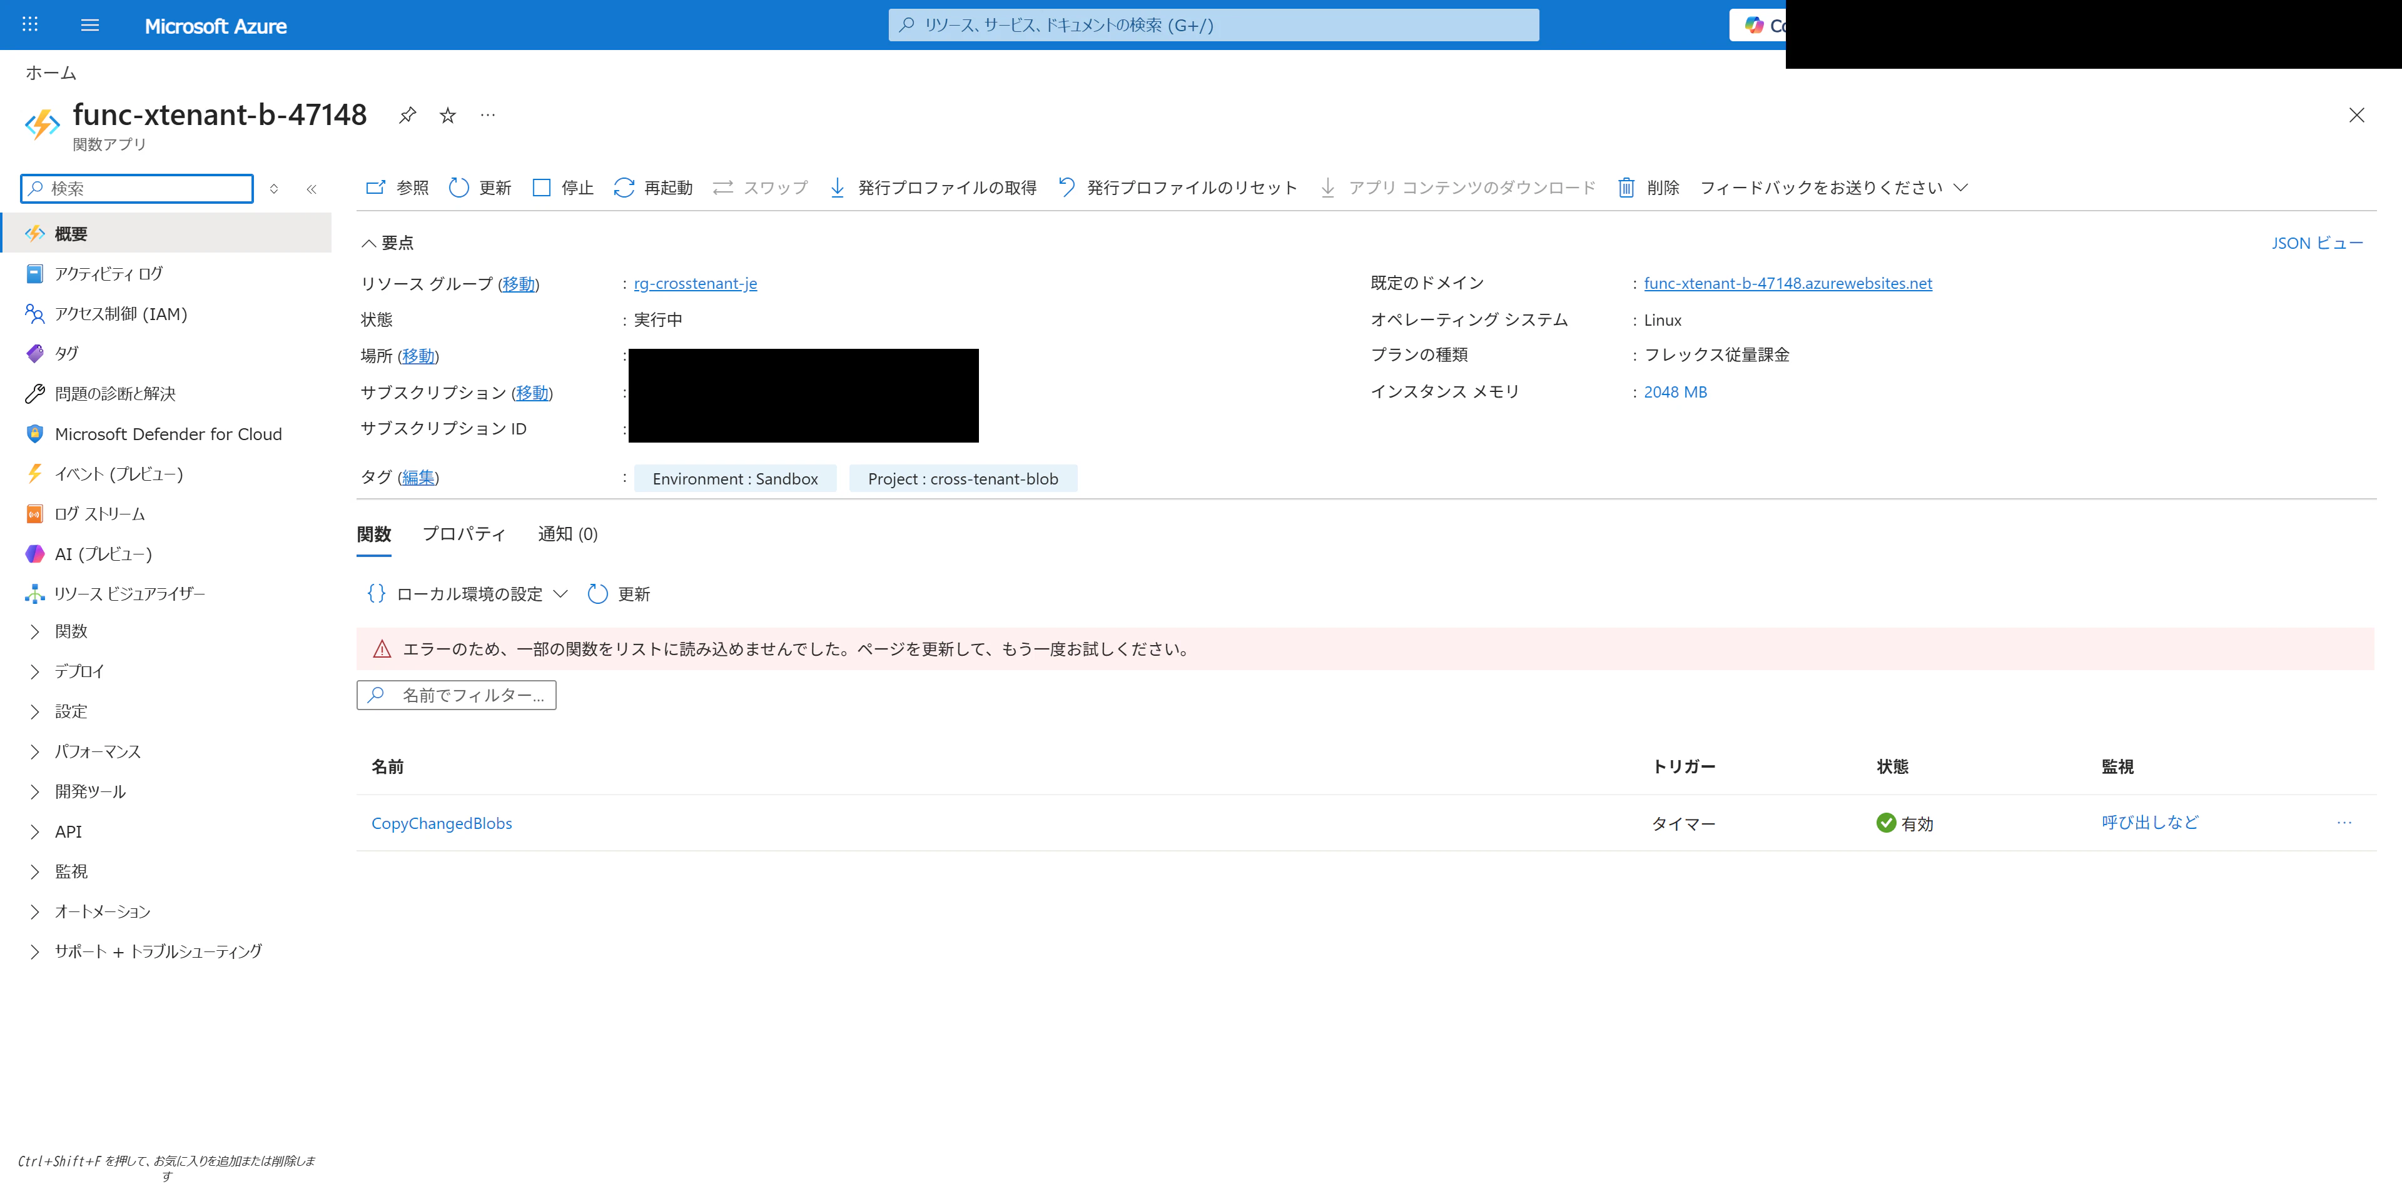Click 編集 link next to タグ

418,477
